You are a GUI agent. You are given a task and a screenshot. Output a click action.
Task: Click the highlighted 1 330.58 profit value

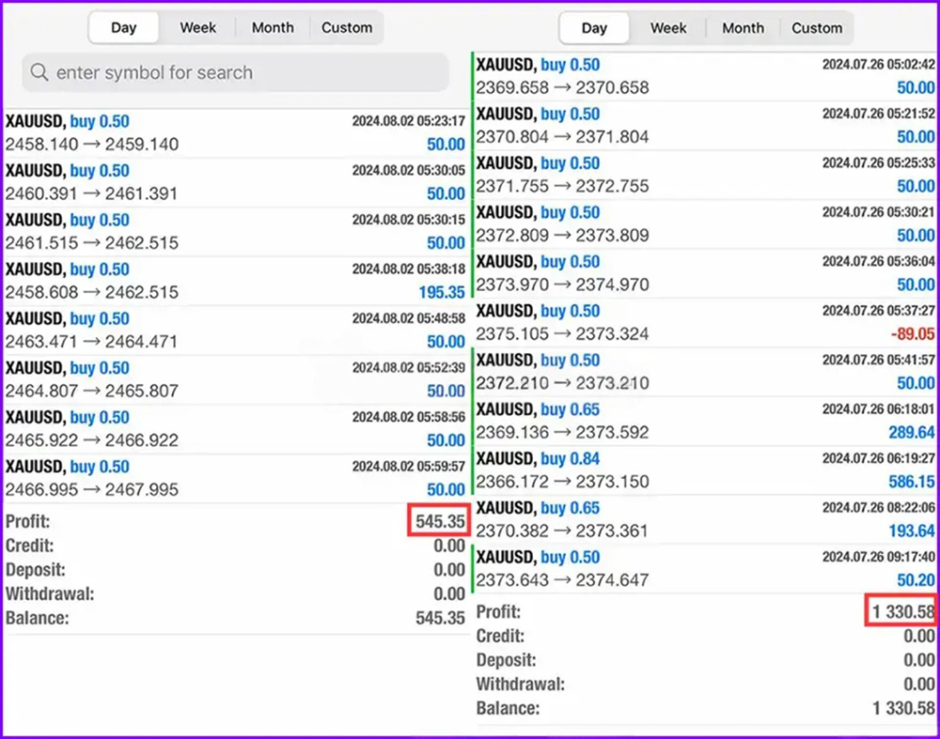point(900,610)
